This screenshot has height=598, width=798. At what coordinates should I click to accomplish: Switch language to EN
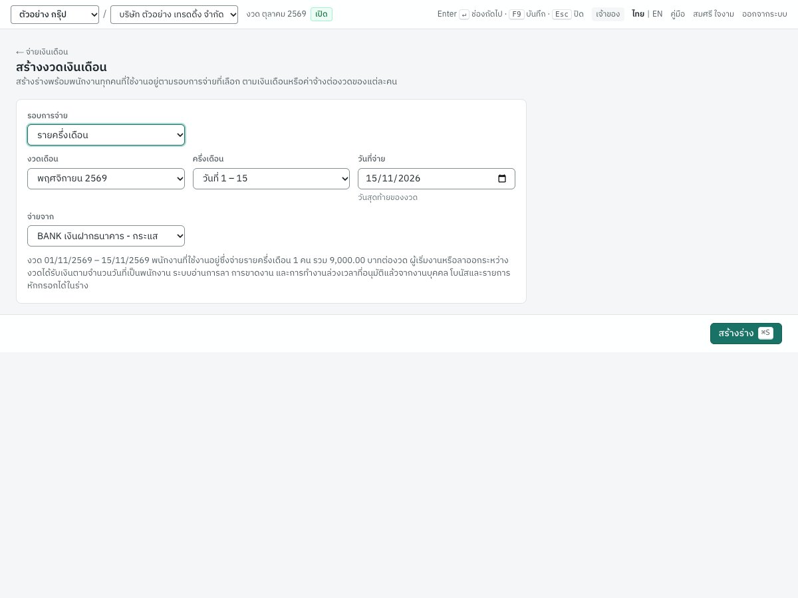(x=657, y=14)
